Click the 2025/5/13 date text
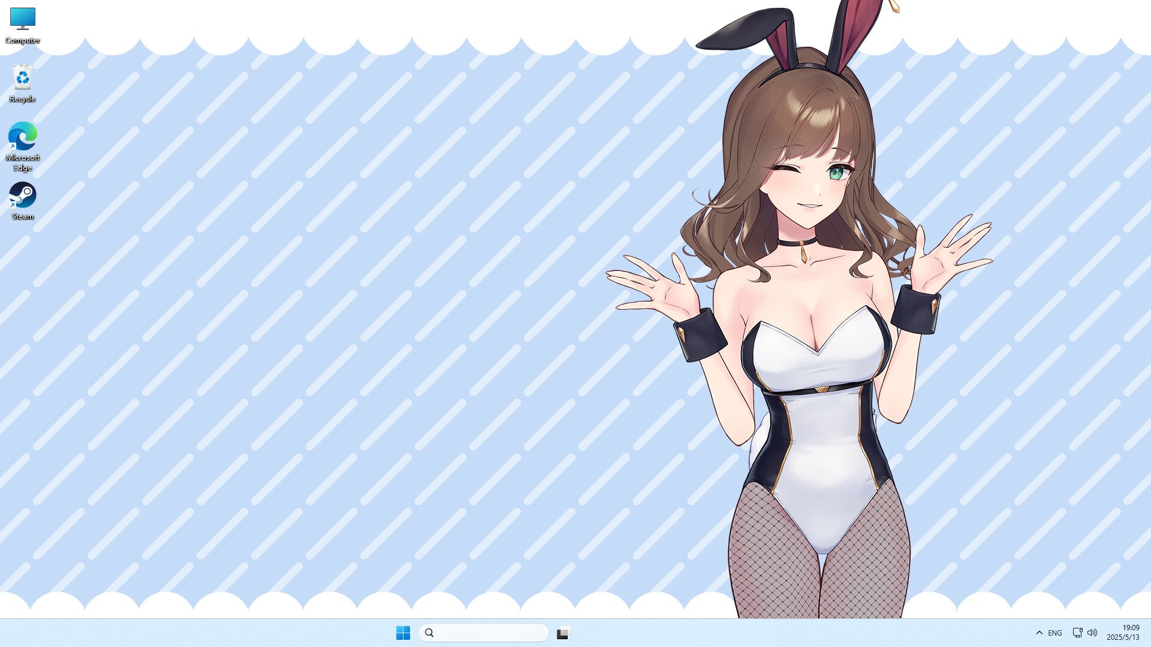This screenshot has width=1151, height=647. coord(1123,637)
